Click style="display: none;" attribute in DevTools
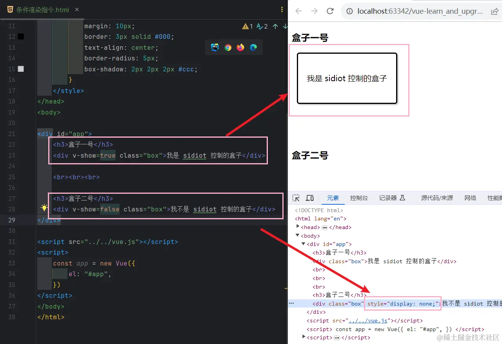 402,304
